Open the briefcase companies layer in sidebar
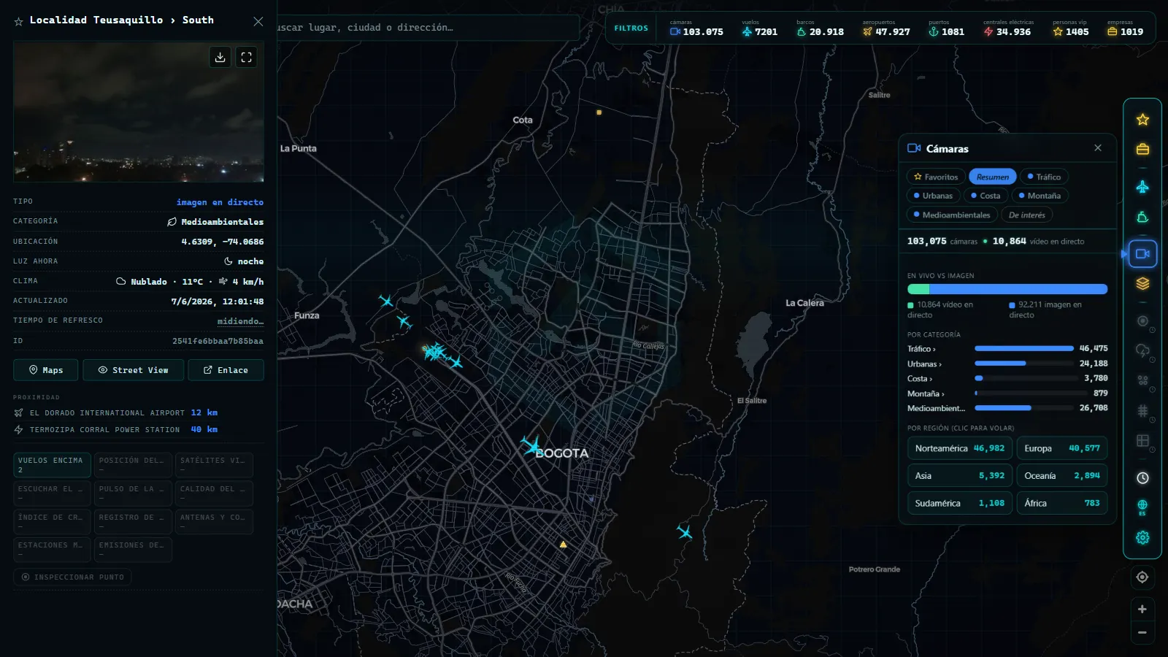 [1142, 149]
